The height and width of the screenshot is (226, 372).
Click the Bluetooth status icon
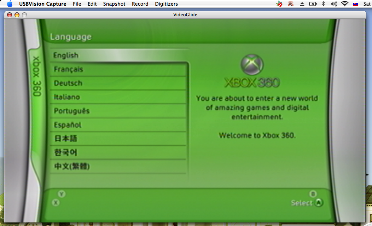point(323,4)
